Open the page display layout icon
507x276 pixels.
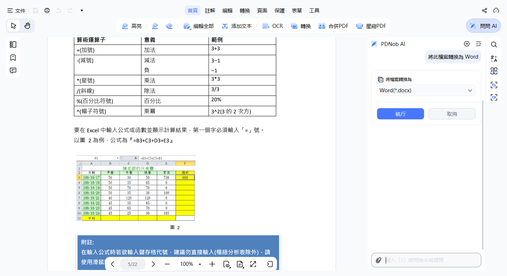(x=240, y=264)
